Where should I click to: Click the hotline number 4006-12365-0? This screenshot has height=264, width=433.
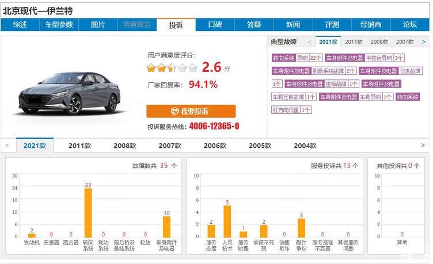(x=214, y=126)
